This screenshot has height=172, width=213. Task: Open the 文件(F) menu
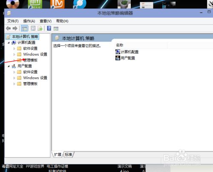pyautogui.click(x=13, y=21)
